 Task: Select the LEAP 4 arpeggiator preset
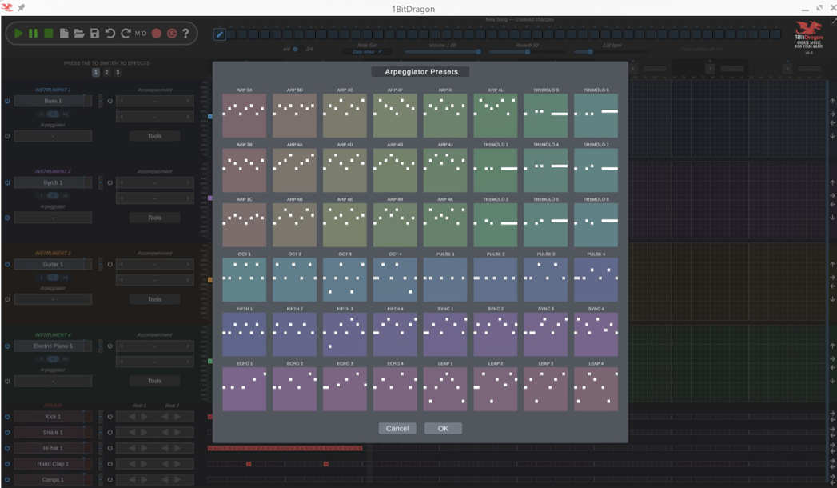coord(596,389)
